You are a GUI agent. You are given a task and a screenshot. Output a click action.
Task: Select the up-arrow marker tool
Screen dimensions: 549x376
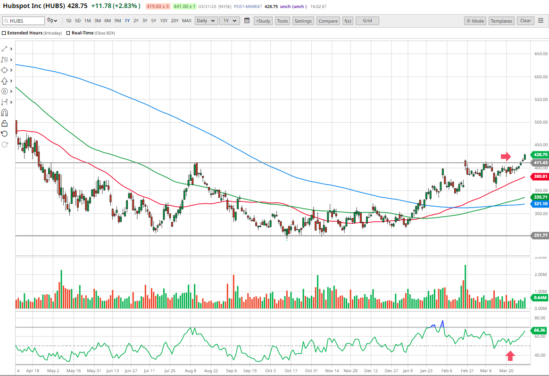[5, 81]
